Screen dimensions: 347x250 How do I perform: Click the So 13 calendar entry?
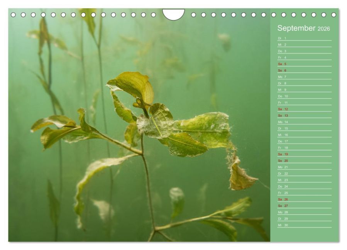click(x=305, y=115)
